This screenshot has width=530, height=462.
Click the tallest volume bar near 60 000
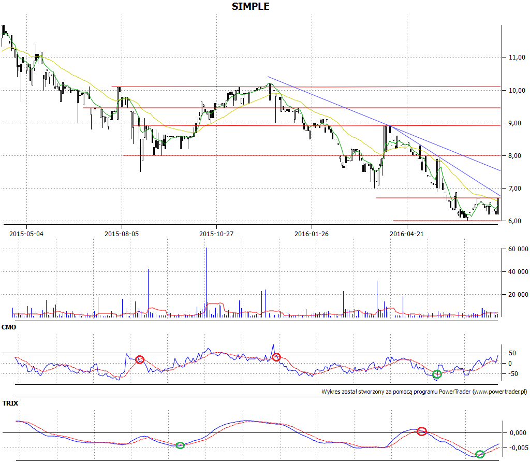206,282
